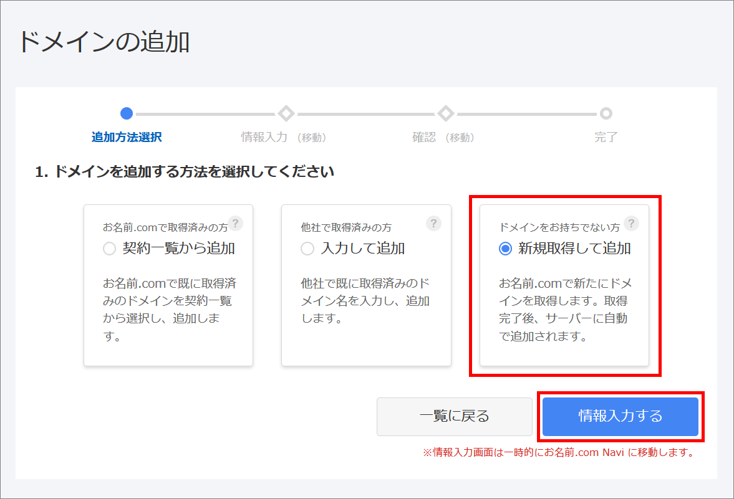
Task: Click the 完了 step label
Action: click(x=606, y=137)
